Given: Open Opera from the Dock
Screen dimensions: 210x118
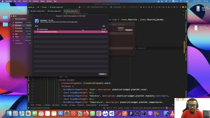Looking at the screenshot, I should [x=118, y=114].
